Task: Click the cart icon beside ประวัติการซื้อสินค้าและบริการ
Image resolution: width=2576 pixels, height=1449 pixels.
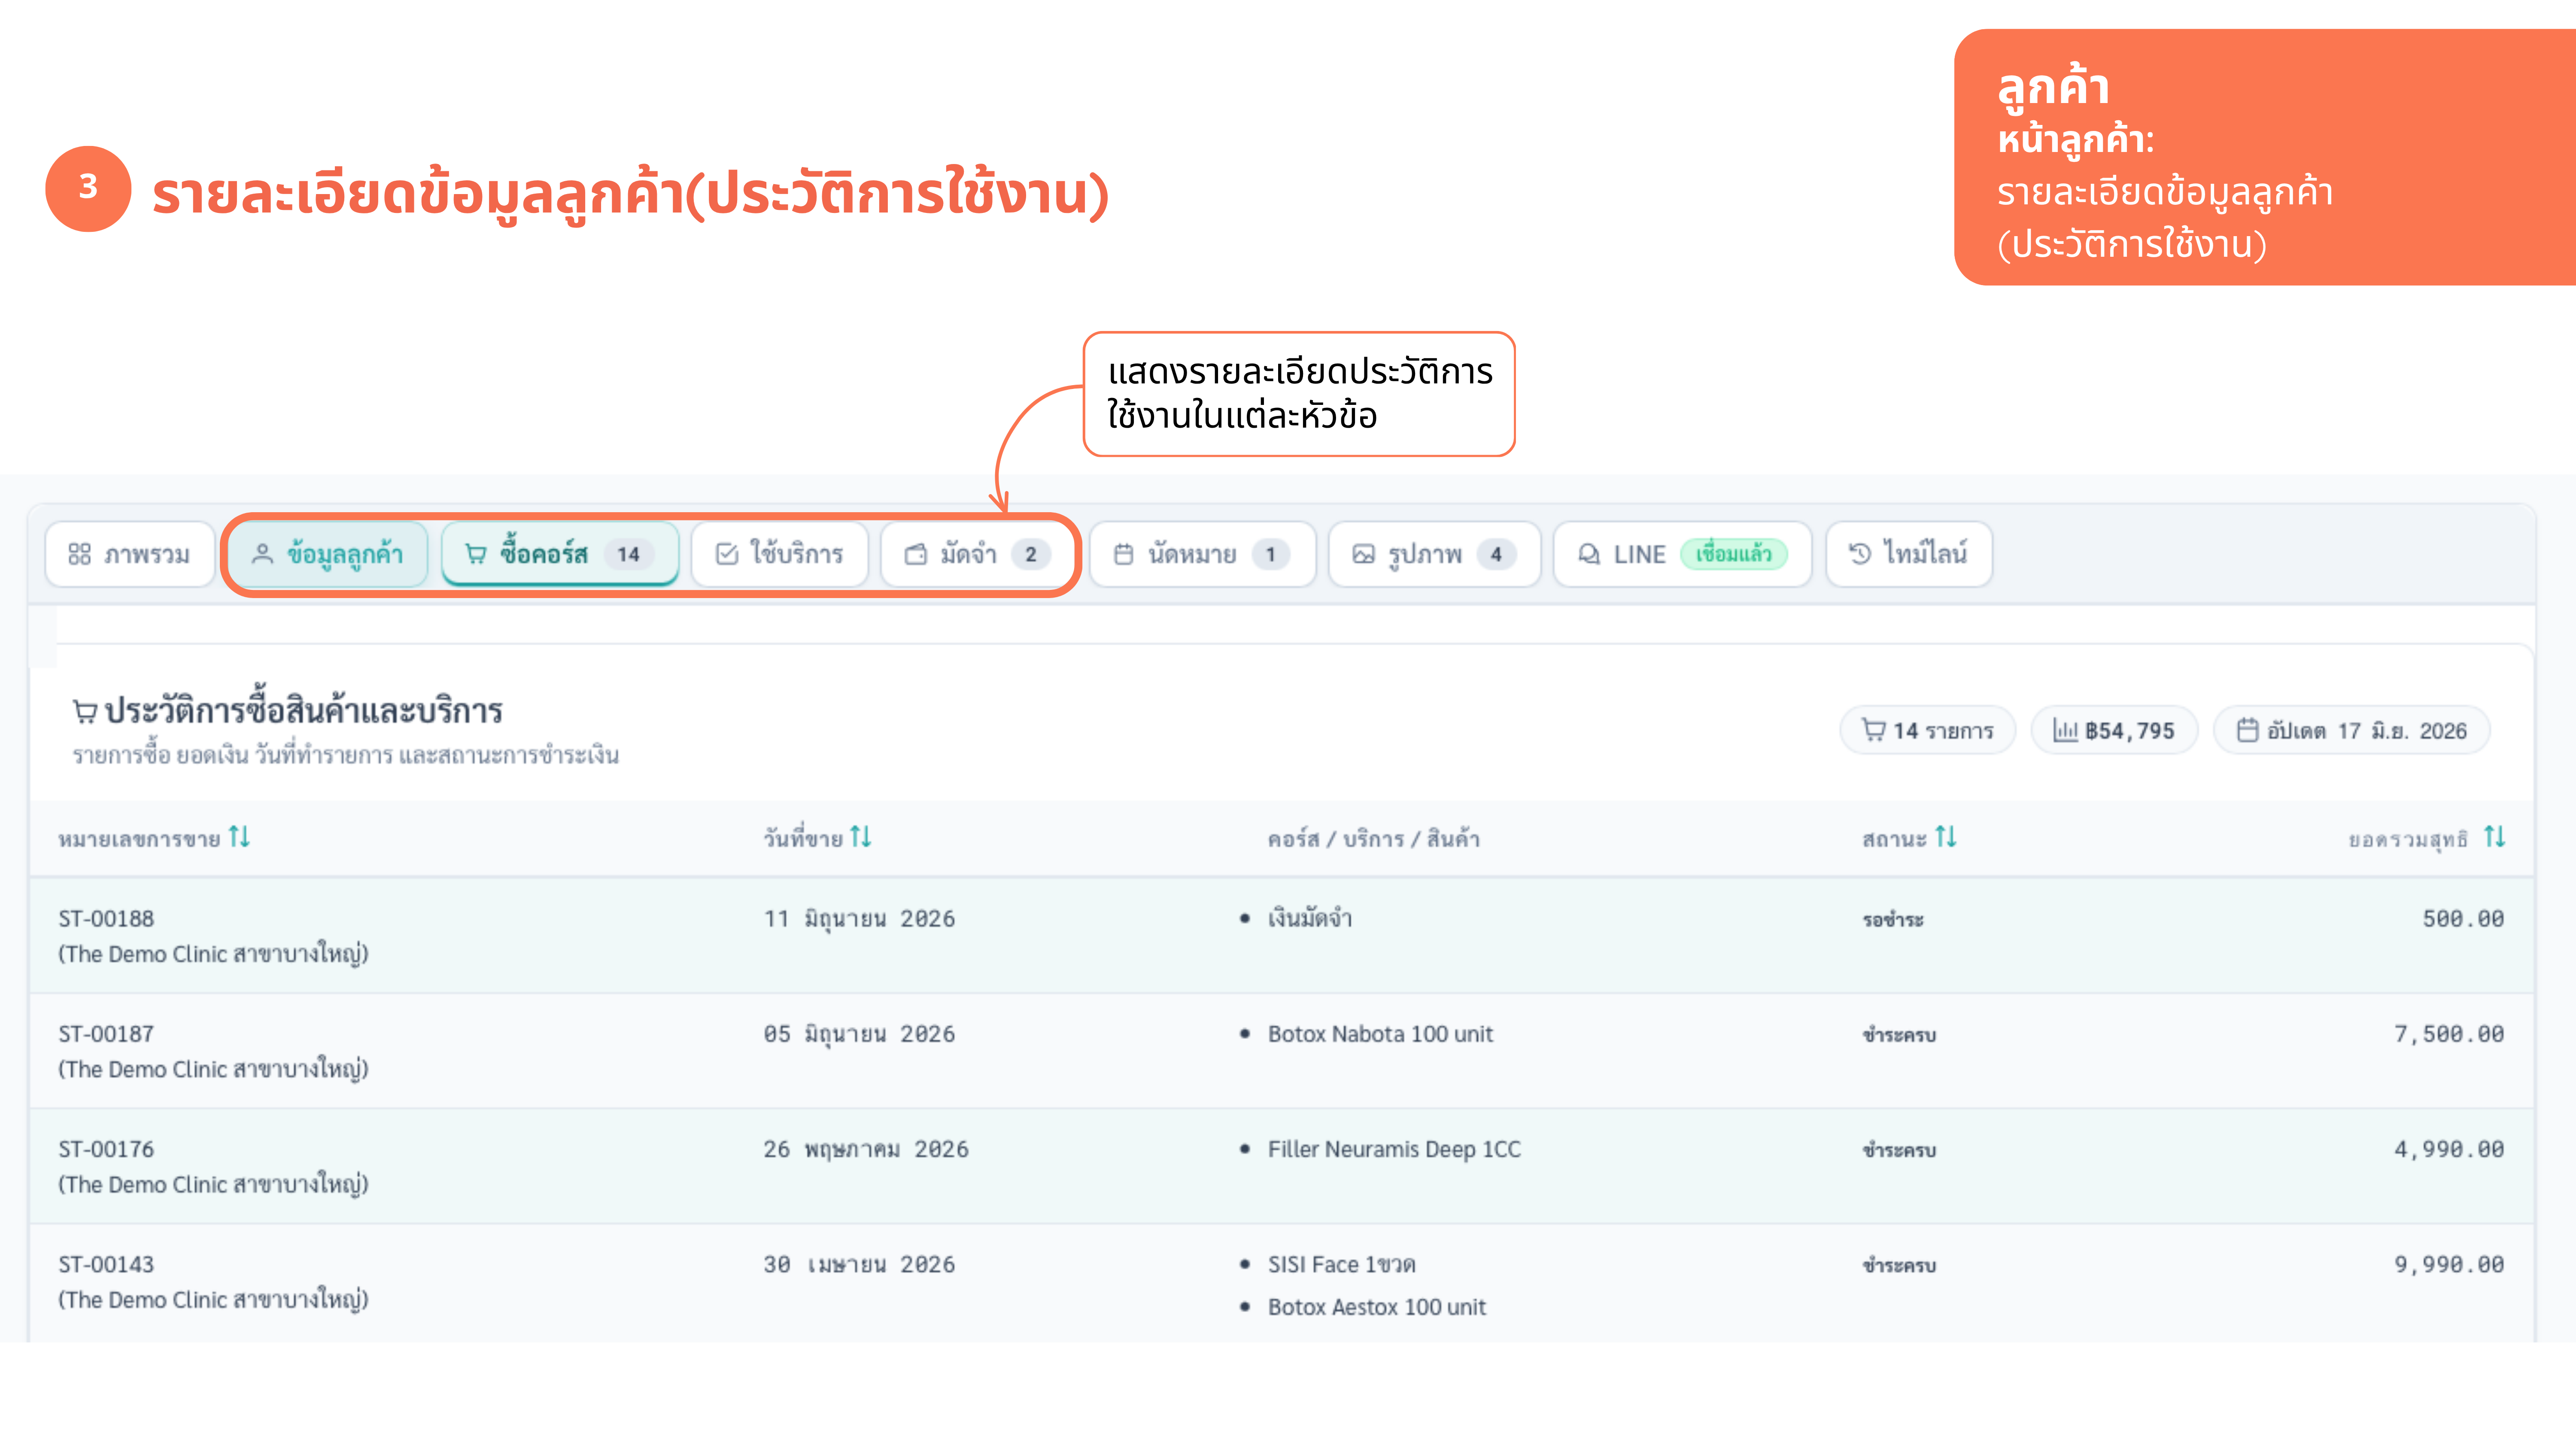Action: pos(85,712)
